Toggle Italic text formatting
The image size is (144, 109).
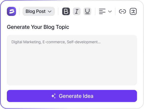[77, 11]
